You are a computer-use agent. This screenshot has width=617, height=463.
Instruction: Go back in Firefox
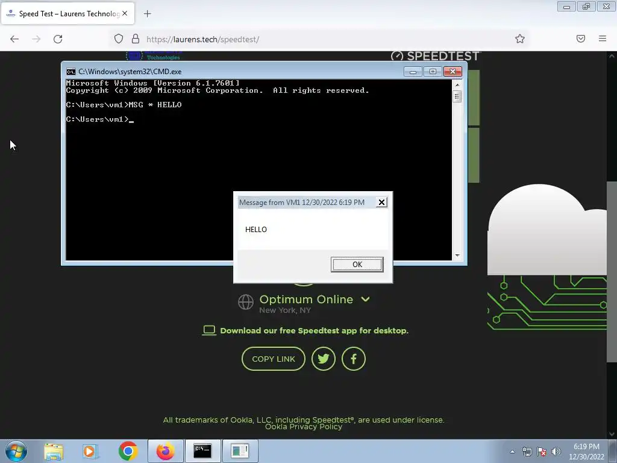pyautogui.click(x=14, y=39)
